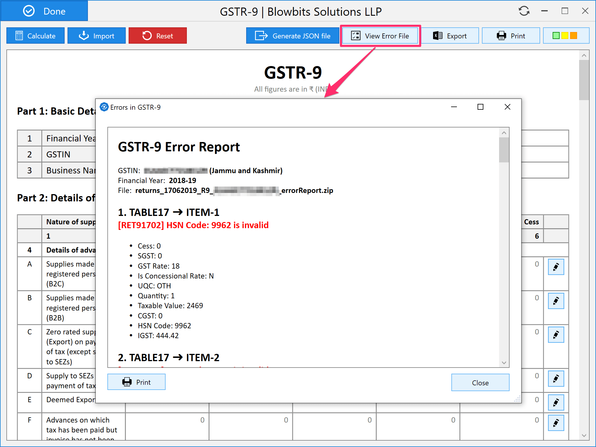Click Close button in error dialog
This screenshot has width=596, height=447.
[x=480, y=382]
